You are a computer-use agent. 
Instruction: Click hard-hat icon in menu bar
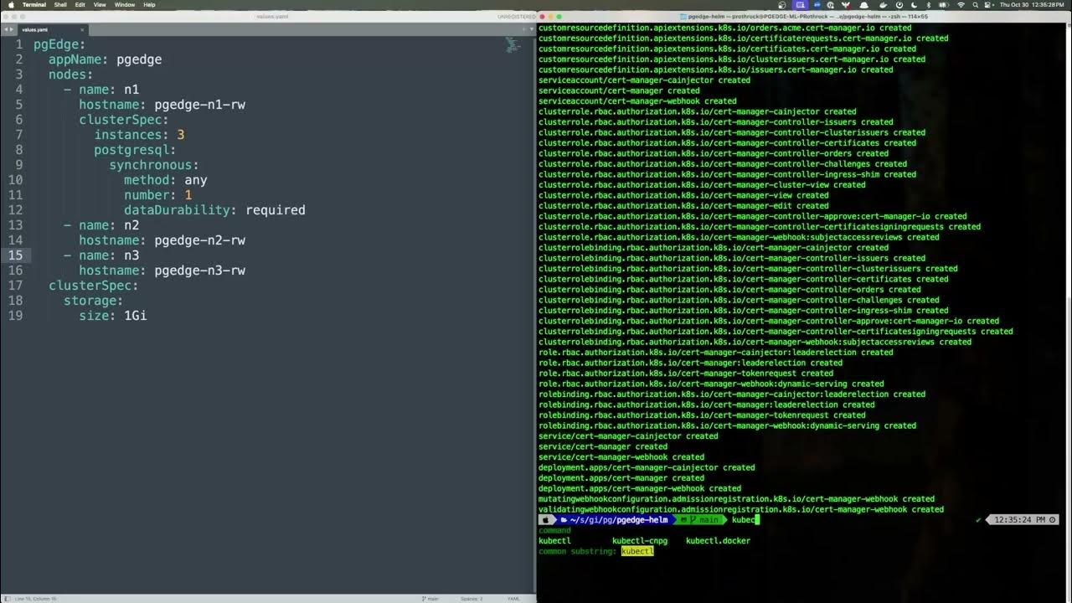[864, 5]
